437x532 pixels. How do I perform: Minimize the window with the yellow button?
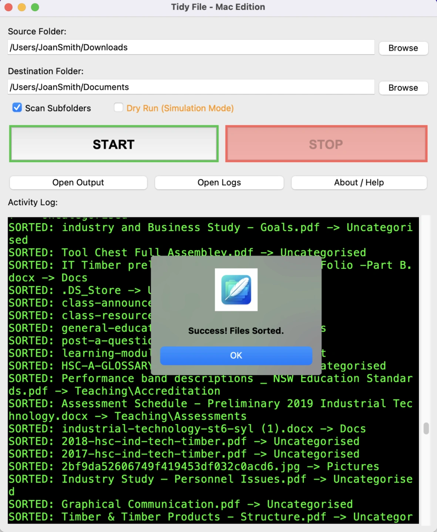22,7
